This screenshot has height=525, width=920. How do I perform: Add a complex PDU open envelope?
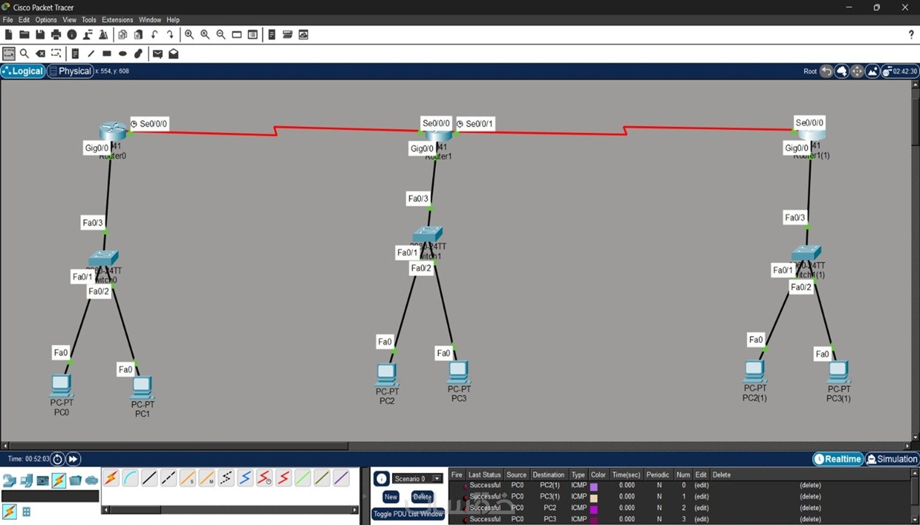[x=173, y=54]
